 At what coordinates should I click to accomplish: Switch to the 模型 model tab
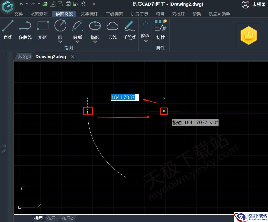39,218
